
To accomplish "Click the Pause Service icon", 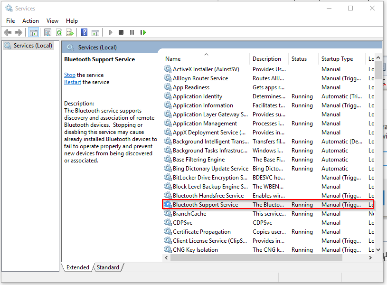I will (132, 32).
